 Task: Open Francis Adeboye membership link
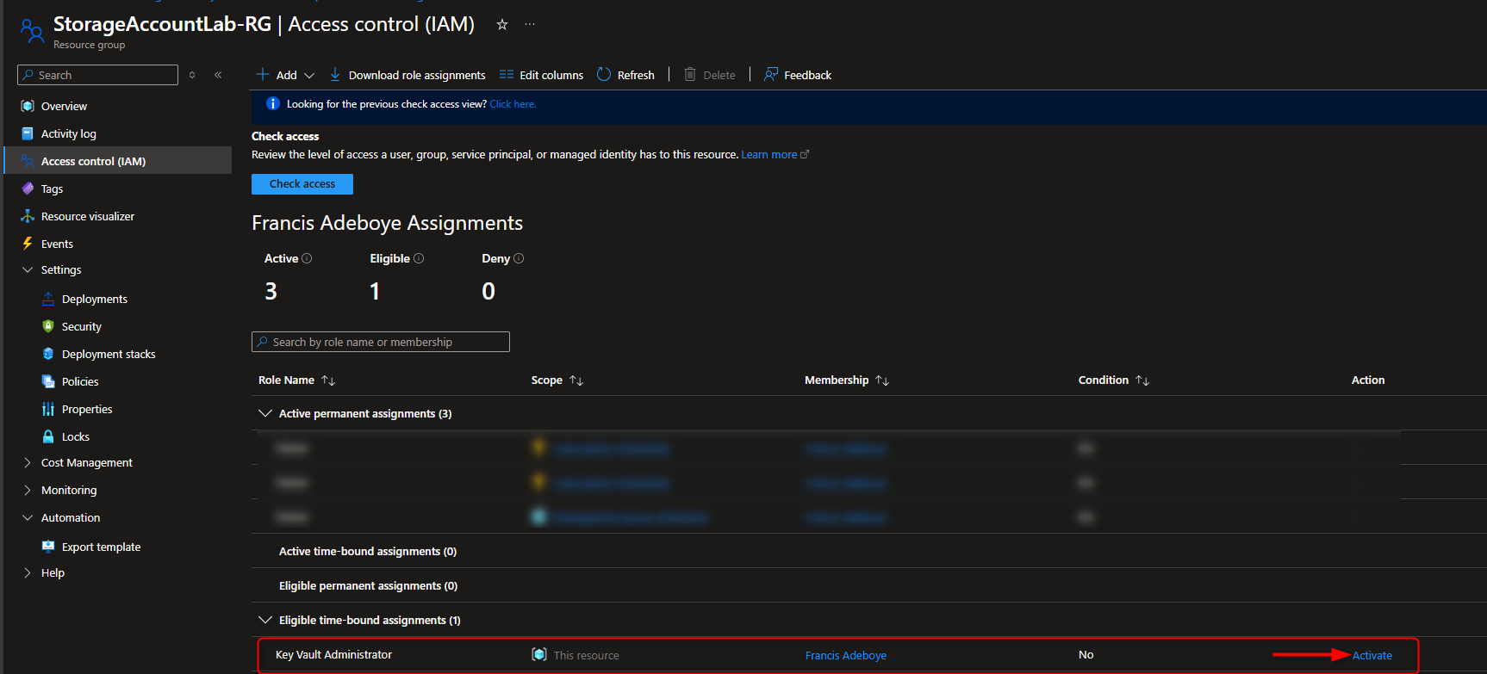point(846,655)
